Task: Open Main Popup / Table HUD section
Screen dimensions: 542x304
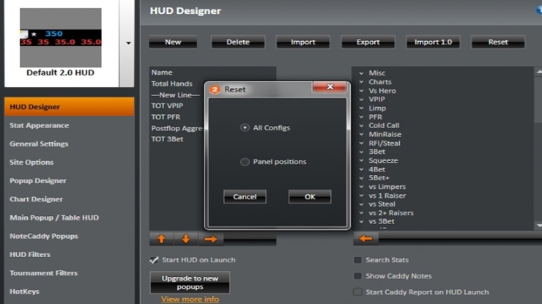Action: (x=54, y=218)
